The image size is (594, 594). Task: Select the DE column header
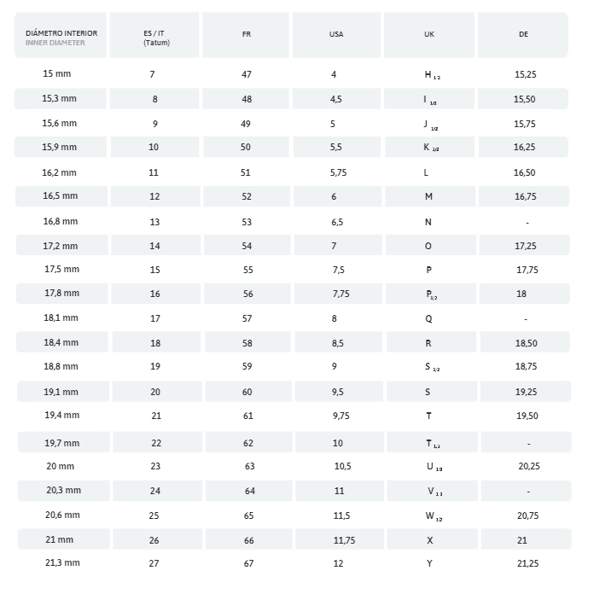(x=523, y=34)
